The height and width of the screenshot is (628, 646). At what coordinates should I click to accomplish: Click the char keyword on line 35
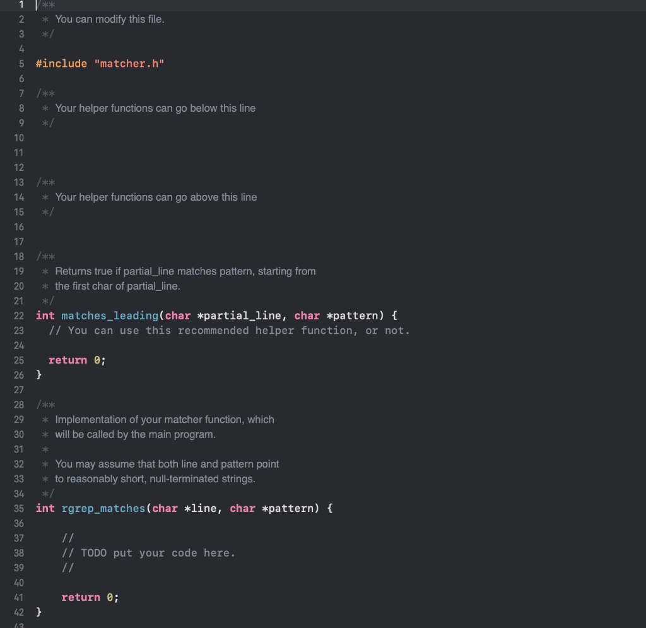(165, 508)
